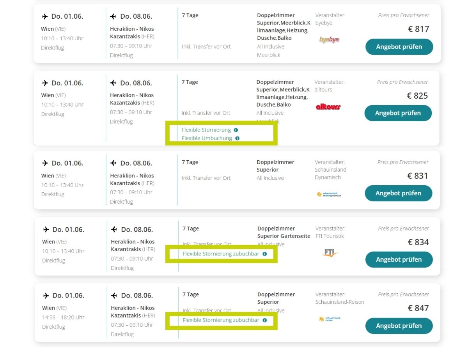The height and width of the screenshot is (351, 468).
Task: Click Angebot prüfen for the €831 offer
Action: [398, 193]
